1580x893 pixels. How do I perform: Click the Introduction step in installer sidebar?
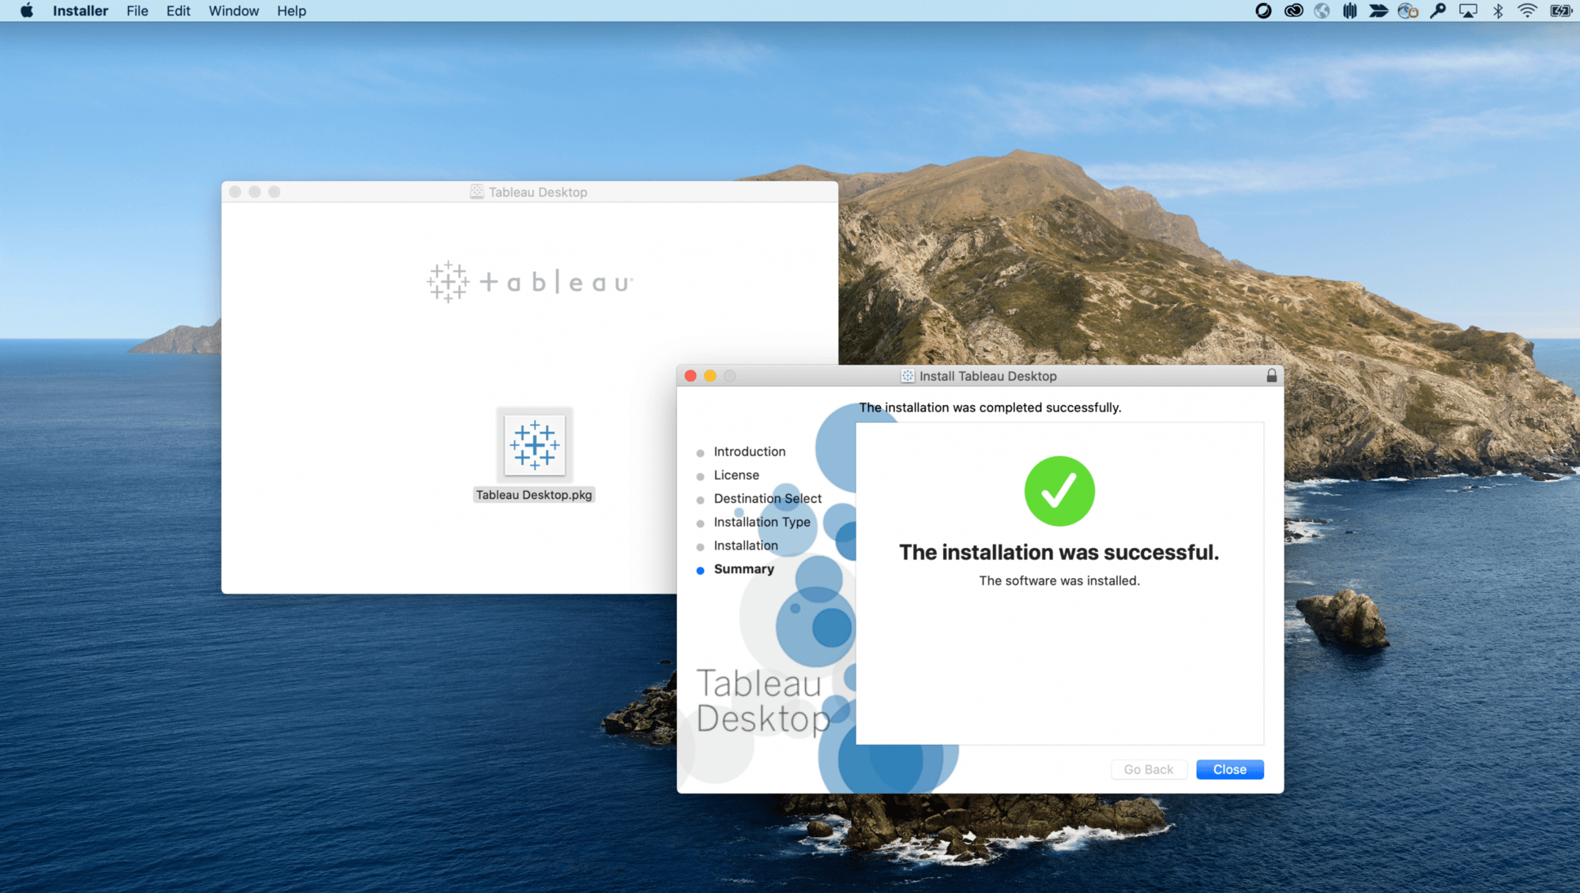pos(750,452)
